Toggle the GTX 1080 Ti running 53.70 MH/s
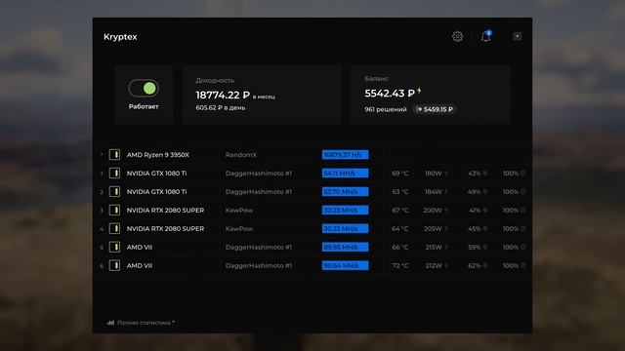Viewport: 625px width, 351px height. [115, 192]
